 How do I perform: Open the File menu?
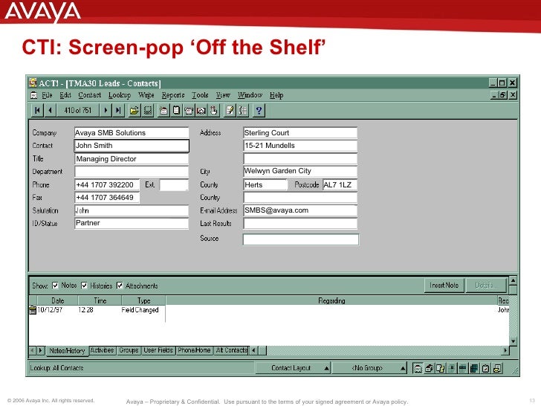click(x=47, y=95)
